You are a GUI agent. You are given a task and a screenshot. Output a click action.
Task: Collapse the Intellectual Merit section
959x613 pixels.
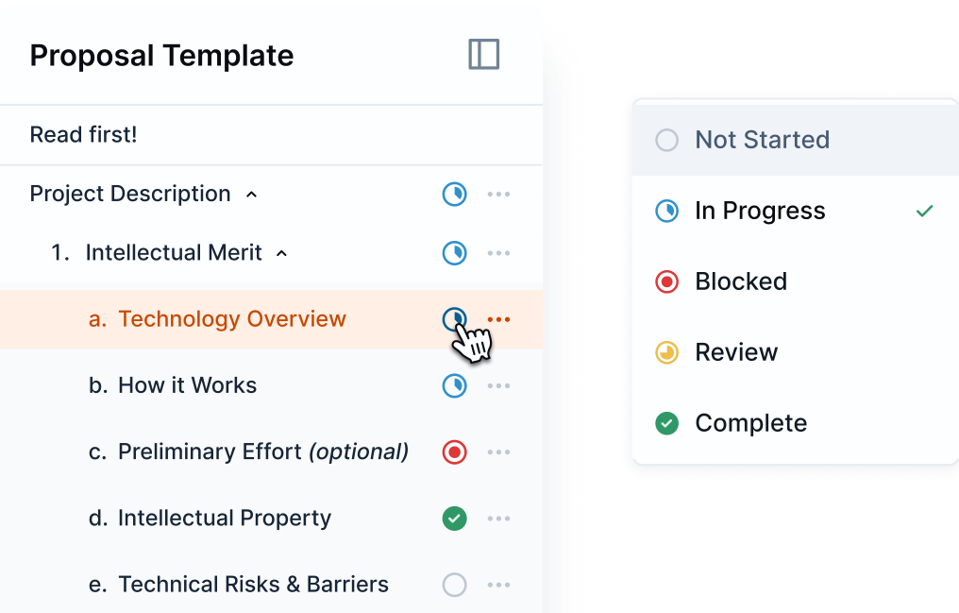(281, 251)
